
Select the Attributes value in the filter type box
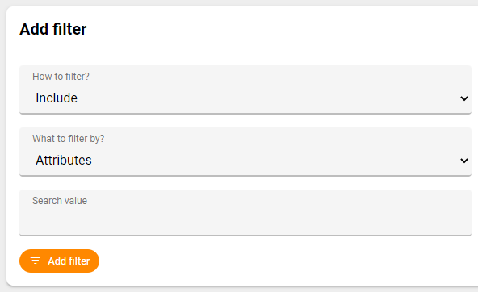tap(64, 161)
